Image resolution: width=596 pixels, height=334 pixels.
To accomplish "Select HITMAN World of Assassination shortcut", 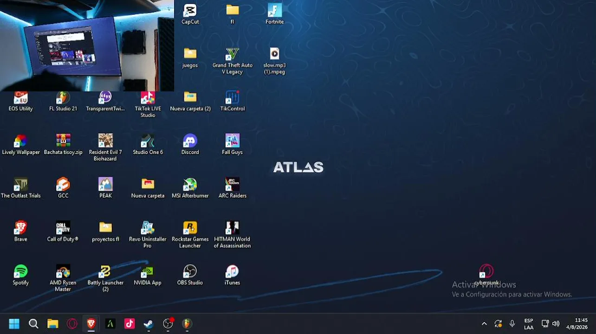I will [x=232, y=235].
